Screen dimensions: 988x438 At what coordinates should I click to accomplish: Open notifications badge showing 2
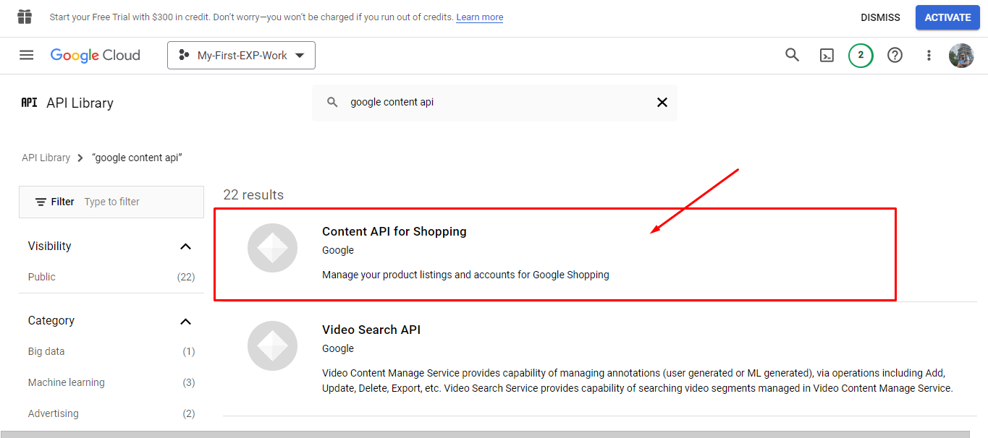coord(861,55)
